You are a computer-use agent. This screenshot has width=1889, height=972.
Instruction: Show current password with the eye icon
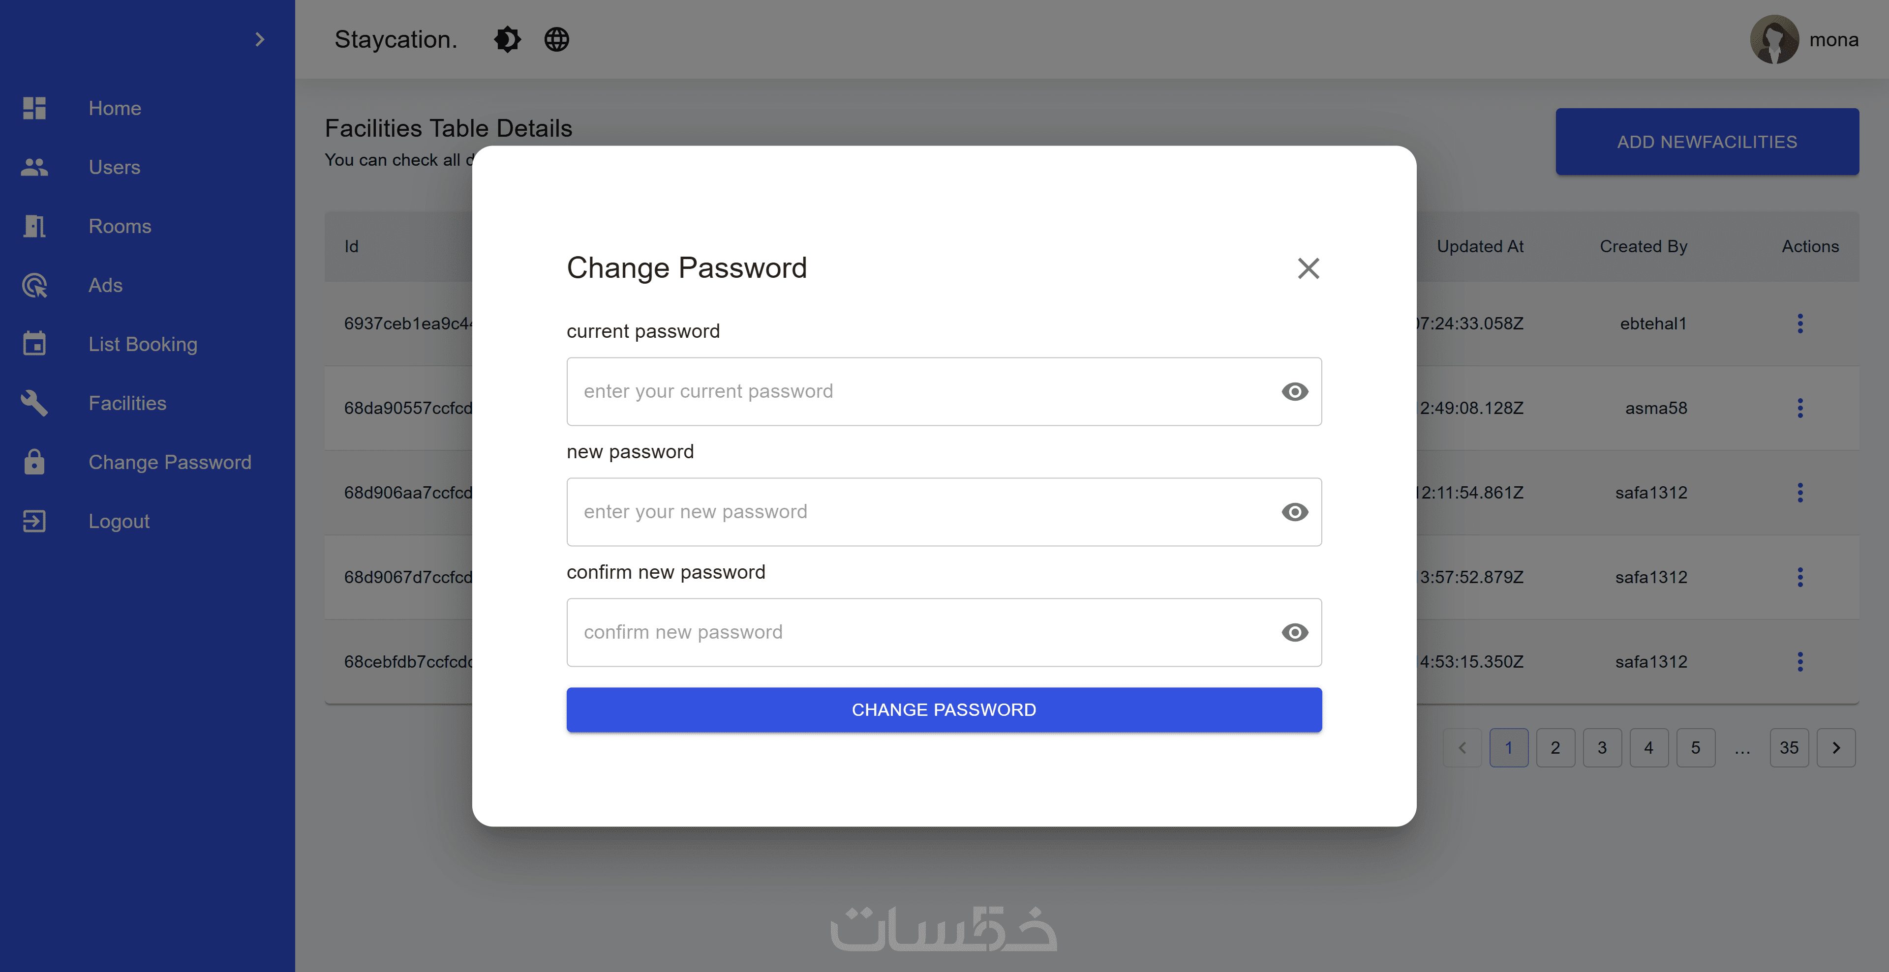[x=1294, y=391]
